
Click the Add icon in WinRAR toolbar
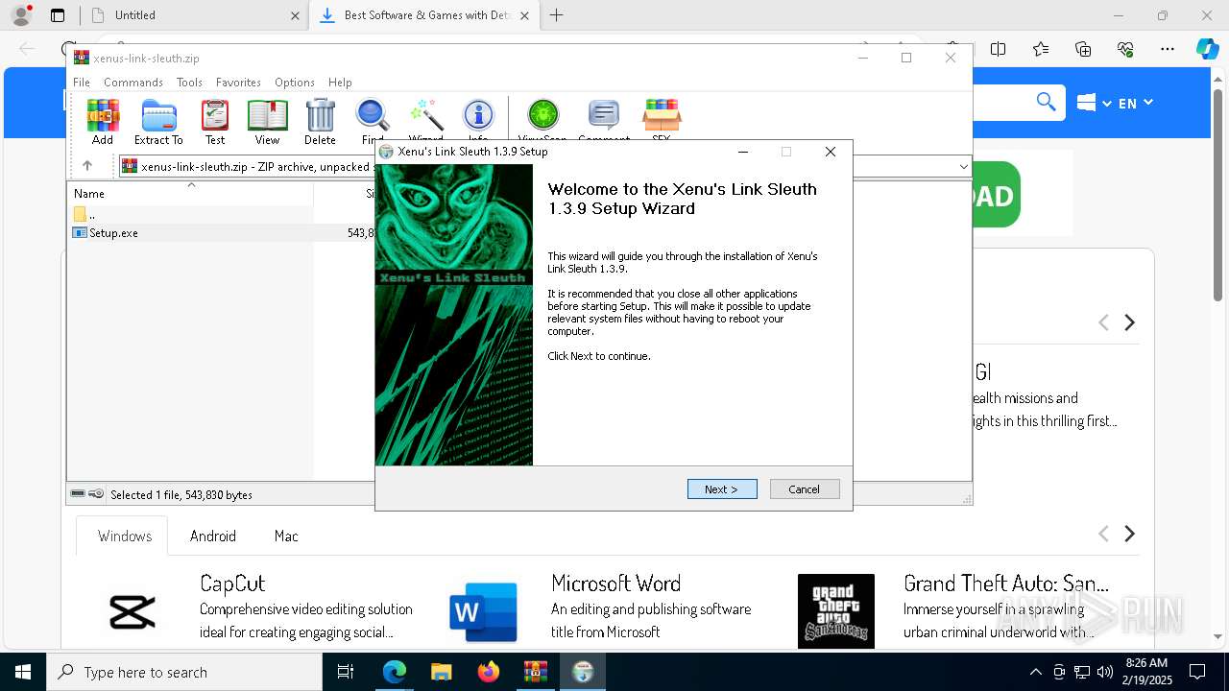[x=103, y=122]
